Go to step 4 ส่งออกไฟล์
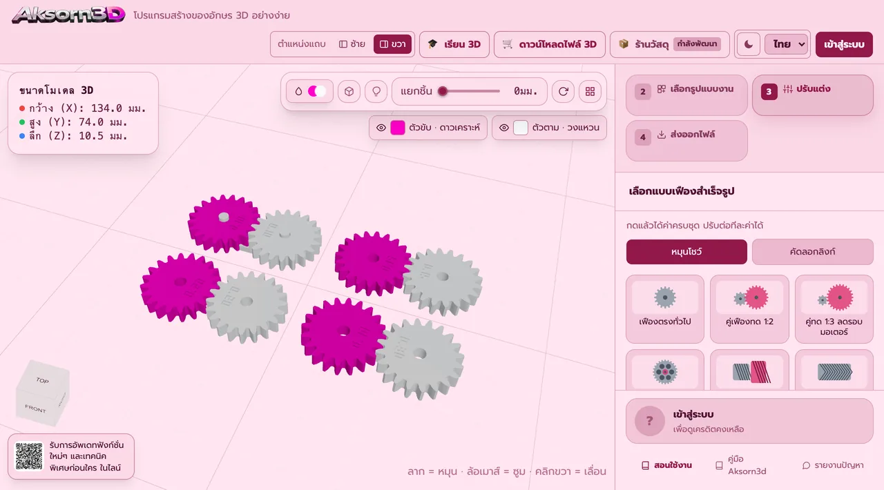 click(686, 140)
